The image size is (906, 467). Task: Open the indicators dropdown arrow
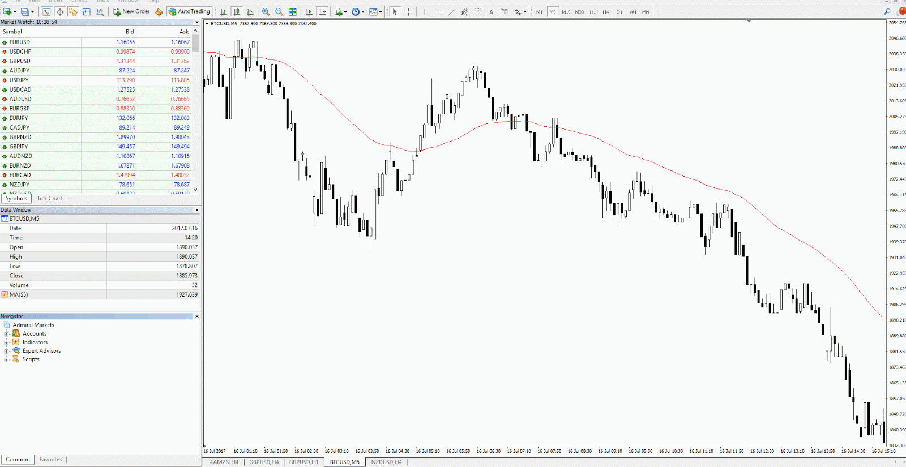point(345,11)
